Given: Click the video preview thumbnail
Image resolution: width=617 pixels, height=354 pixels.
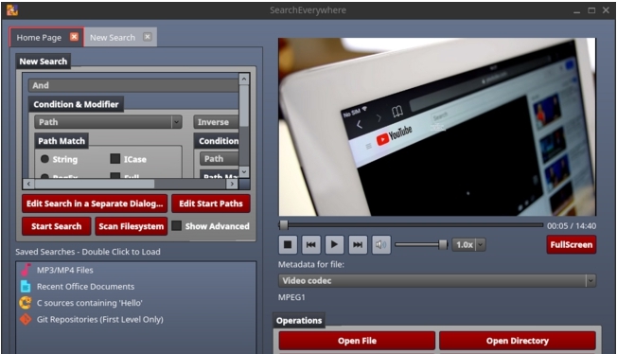Looking at the screenshot, I should 437,127.
